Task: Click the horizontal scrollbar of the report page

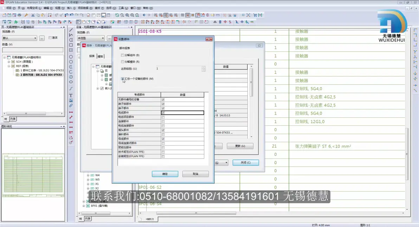Action: tap(196, 213)
